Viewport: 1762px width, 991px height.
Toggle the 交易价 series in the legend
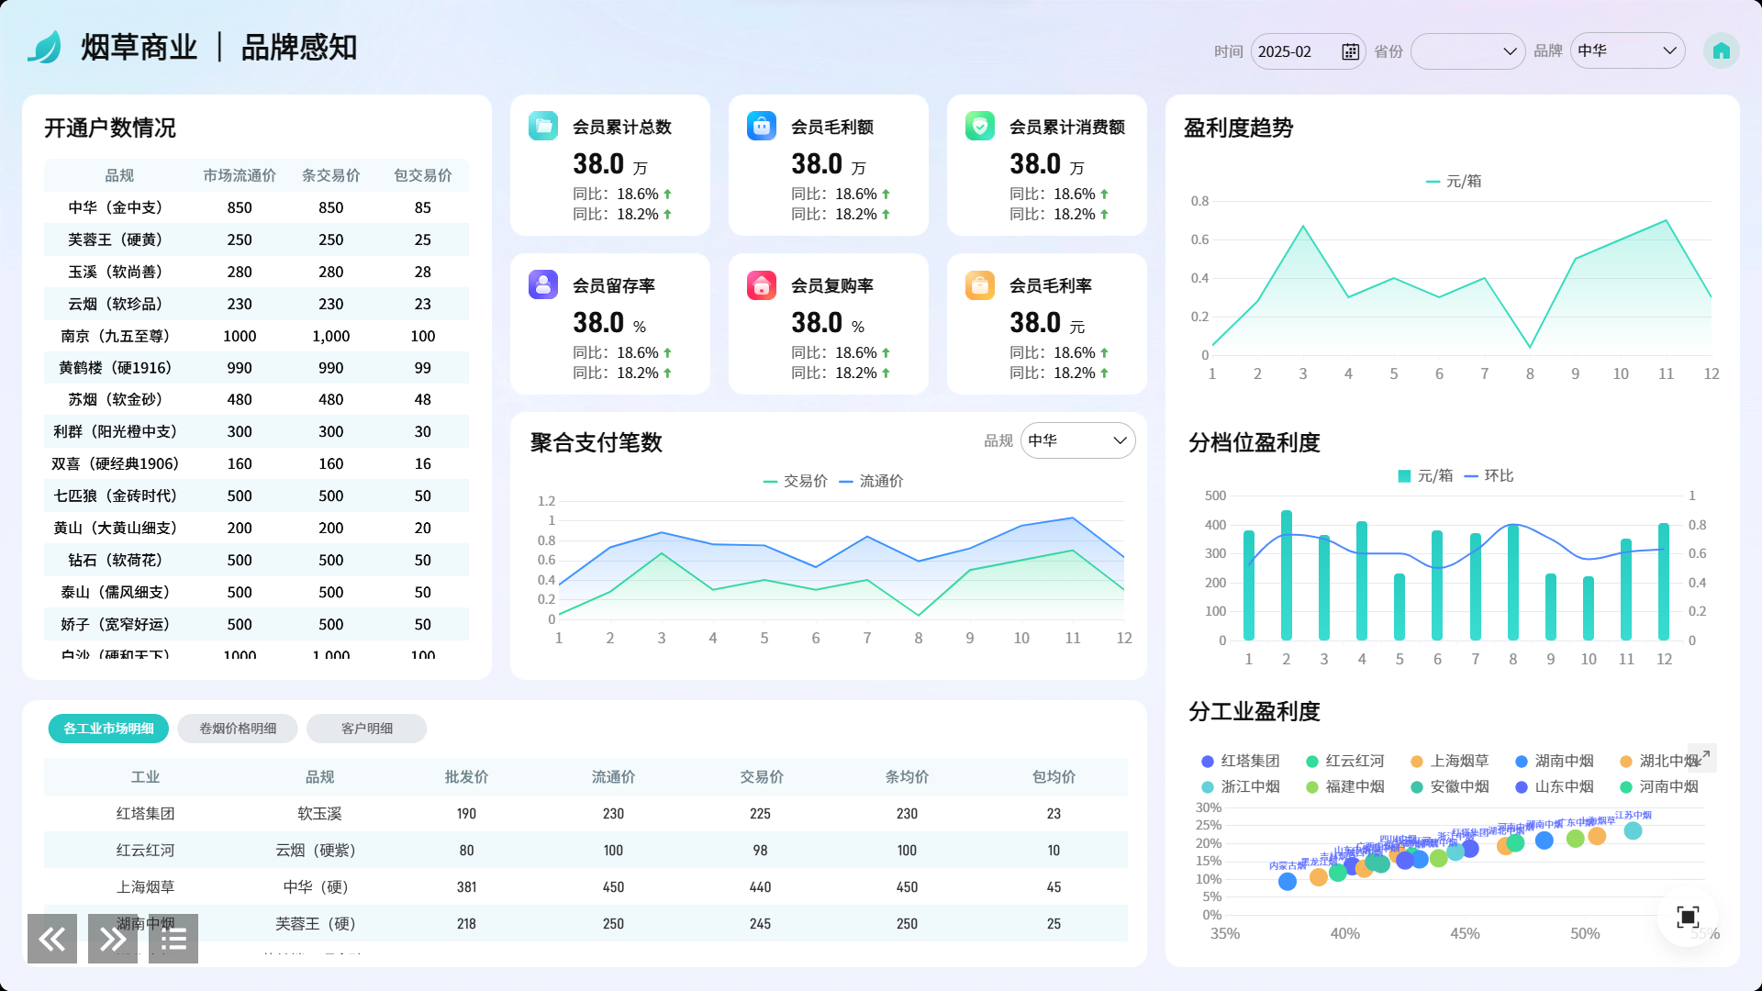click(796, 481)
